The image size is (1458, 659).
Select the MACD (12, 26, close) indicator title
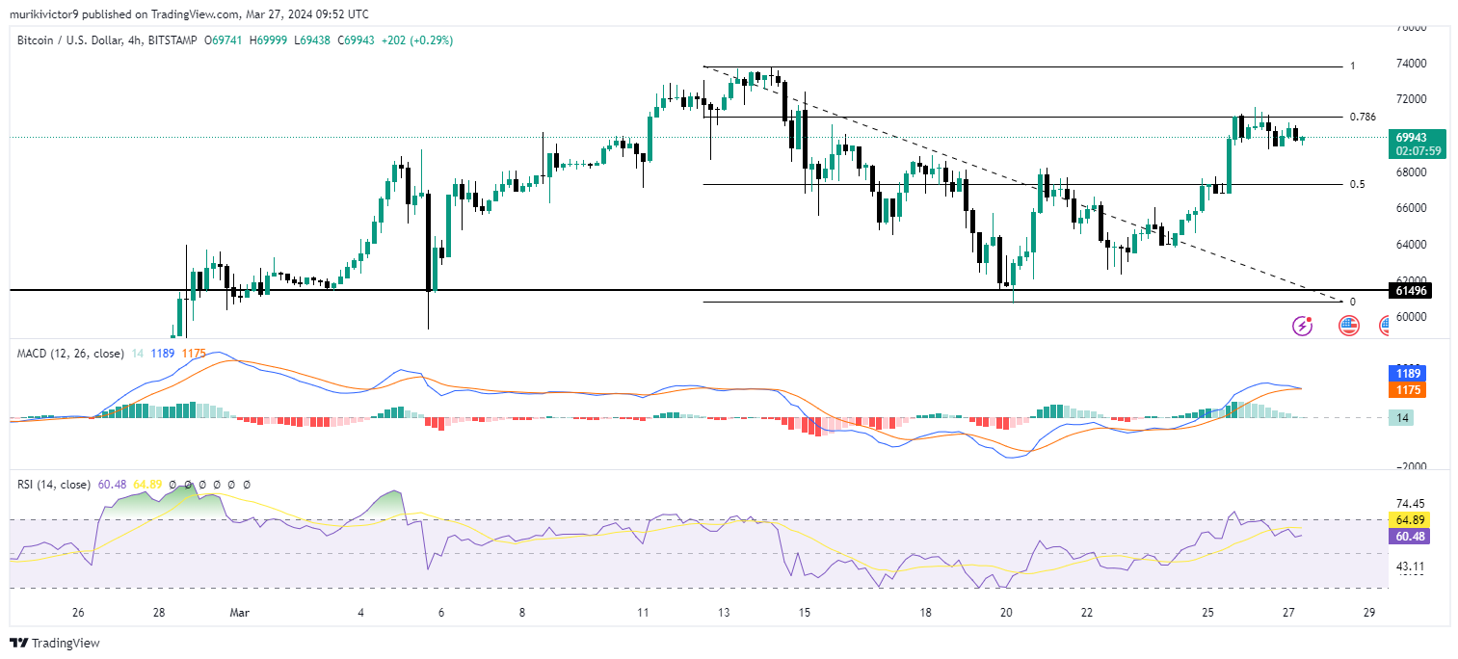70,354
